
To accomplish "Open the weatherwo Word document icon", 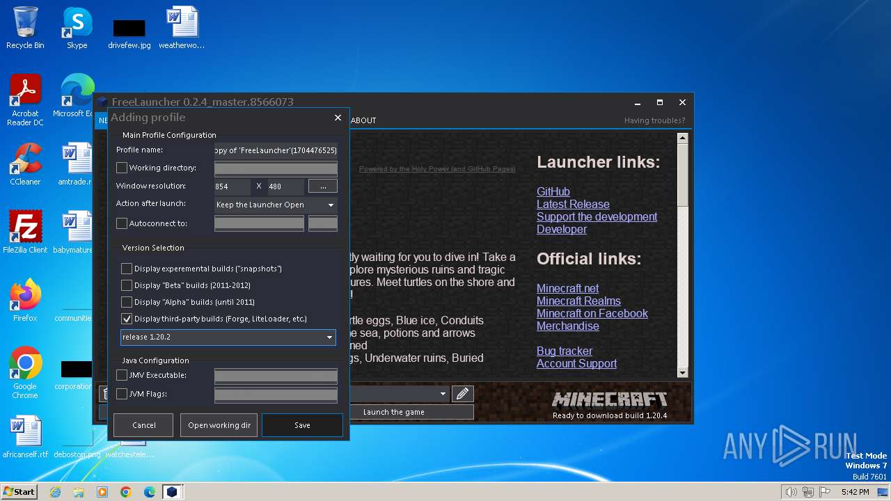I will [182, 28].
